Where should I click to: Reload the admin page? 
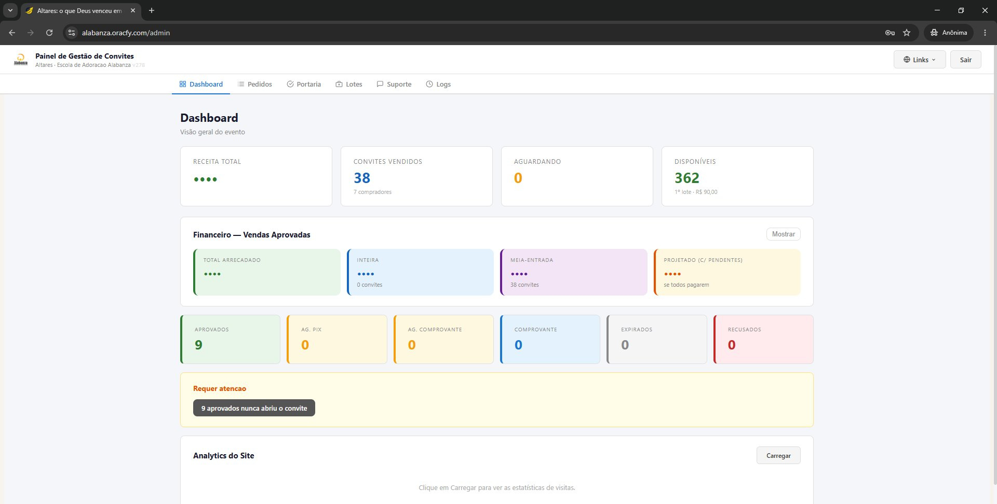(49, 33)
